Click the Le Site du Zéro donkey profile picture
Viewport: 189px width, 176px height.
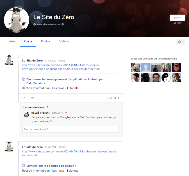click(x=17, y=20)
